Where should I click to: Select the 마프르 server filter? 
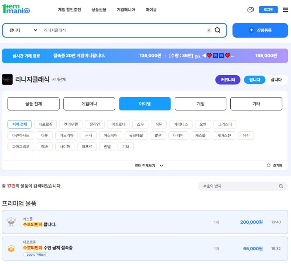point(87,146)
